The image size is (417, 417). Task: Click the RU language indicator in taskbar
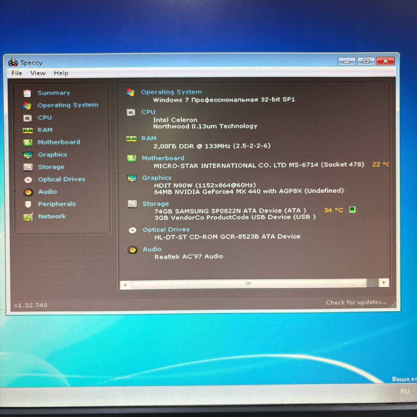pos(405,391)
